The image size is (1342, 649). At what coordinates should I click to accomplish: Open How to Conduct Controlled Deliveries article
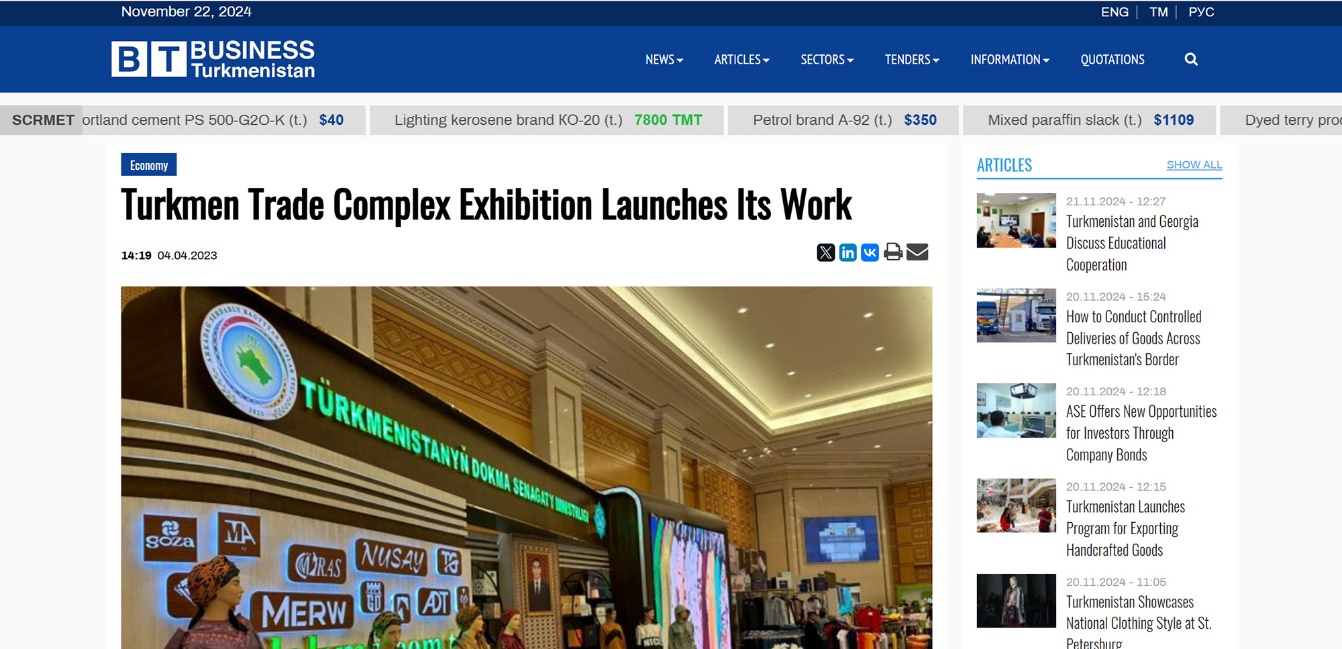tap(1134, 338)
